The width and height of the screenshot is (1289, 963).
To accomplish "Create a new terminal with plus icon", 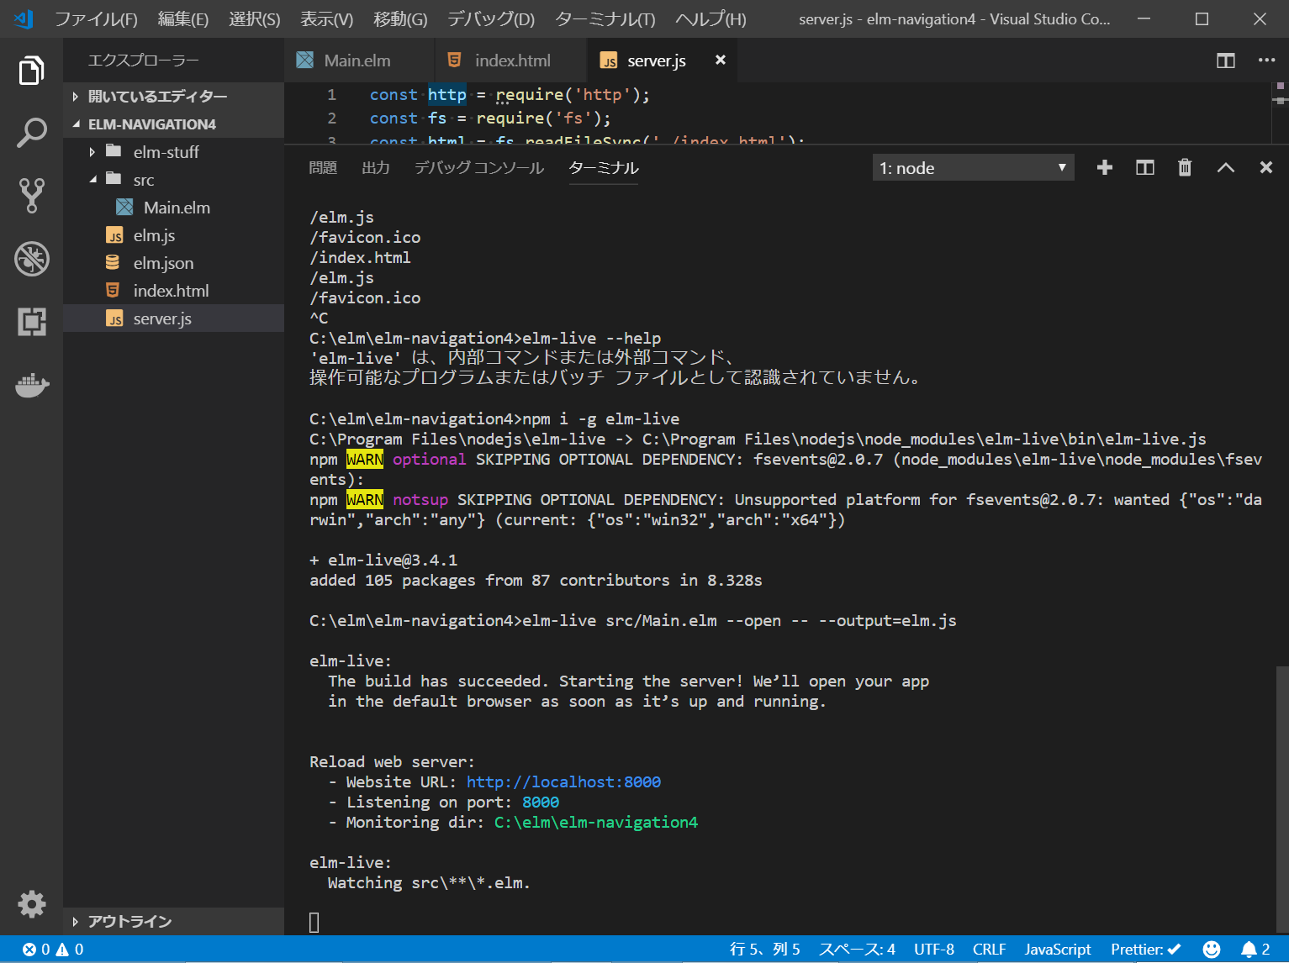I will coord(1105,168).
